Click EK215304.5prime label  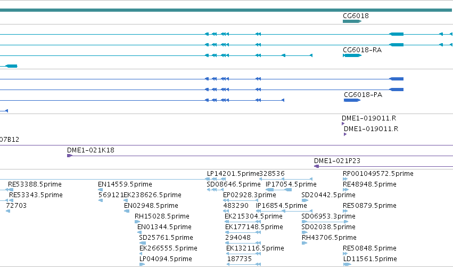[253, 217]
